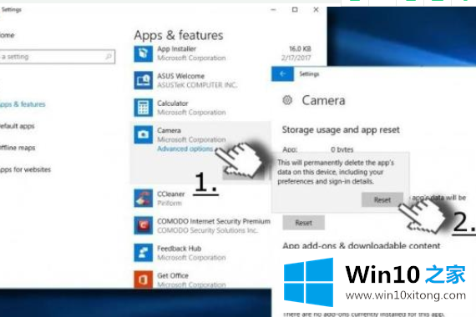The height and width of the screenshot is (317, 476).
Task: Click the gear icon beside Camera heading
Action: pos(287,100)
